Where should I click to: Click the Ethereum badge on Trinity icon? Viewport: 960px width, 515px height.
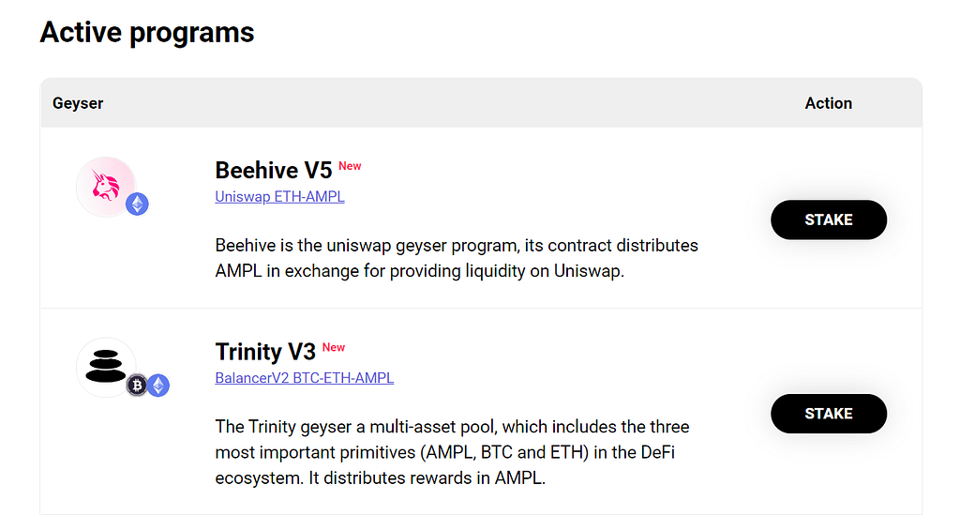click(158, 386)
